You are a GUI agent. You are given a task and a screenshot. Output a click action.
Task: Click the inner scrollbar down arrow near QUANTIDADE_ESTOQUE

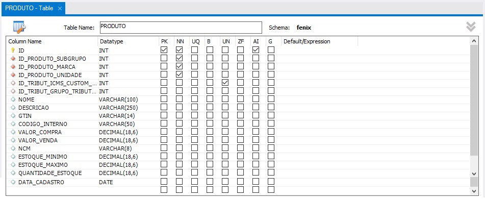tap(474, 173)
